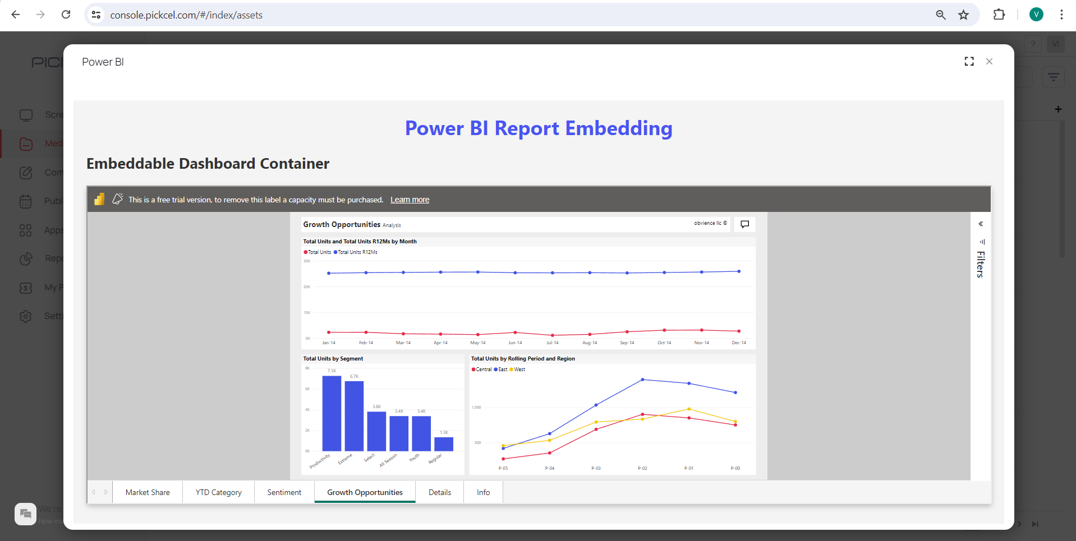
Task: Open the Reports pie chart sidebar icon
Action: pos(26,258)
